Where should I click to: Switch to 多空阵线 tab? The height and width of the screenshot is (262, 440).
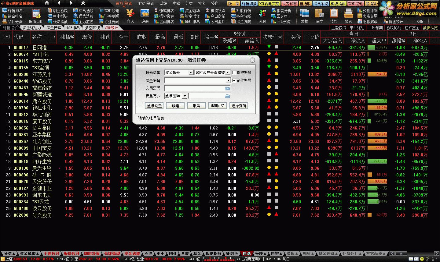92,28
